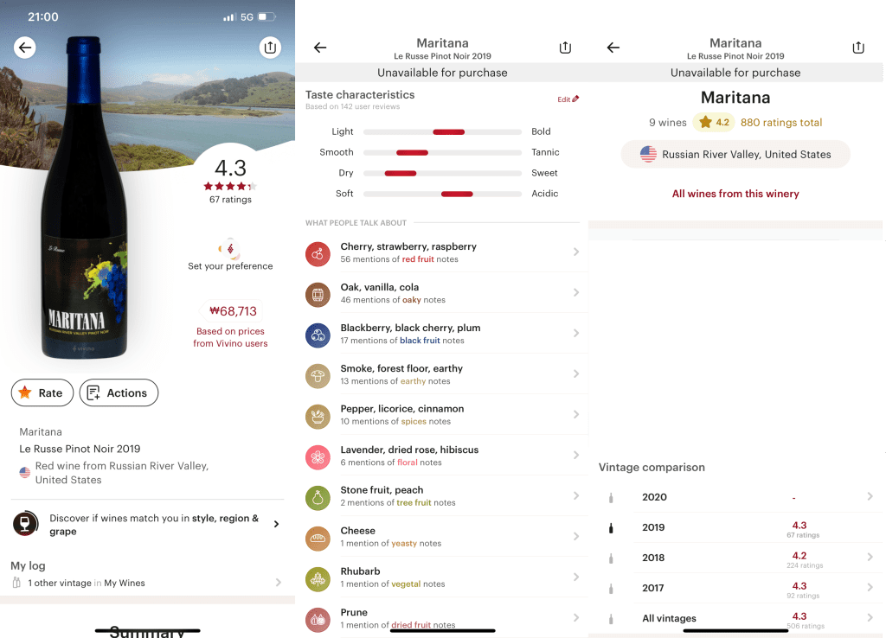
Task: Tap the Actions button
Action: (x=119, y=392)
